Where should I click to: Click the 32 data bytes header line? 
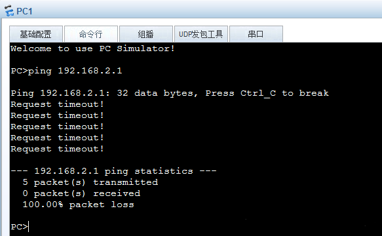point(170,93)
